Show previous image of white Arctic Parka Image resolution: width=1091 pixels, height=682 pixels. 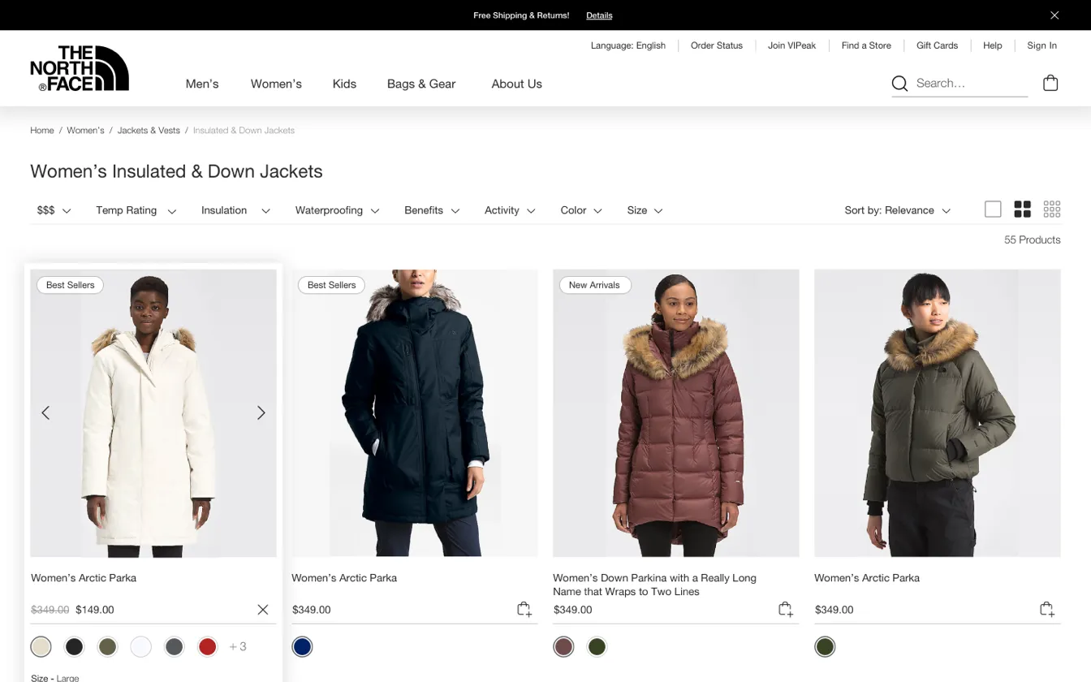coord(45,413)
